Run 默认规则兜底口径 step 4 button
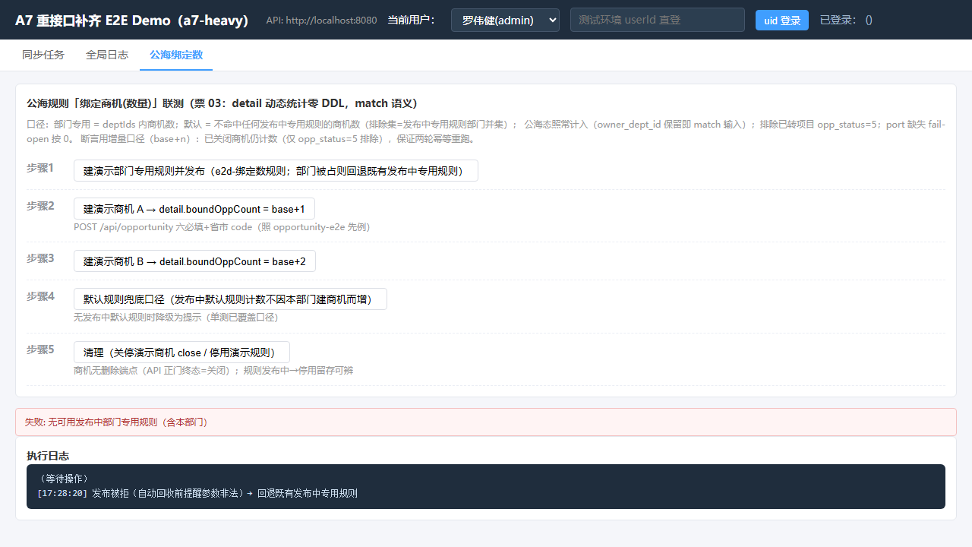 pos(230,299)
